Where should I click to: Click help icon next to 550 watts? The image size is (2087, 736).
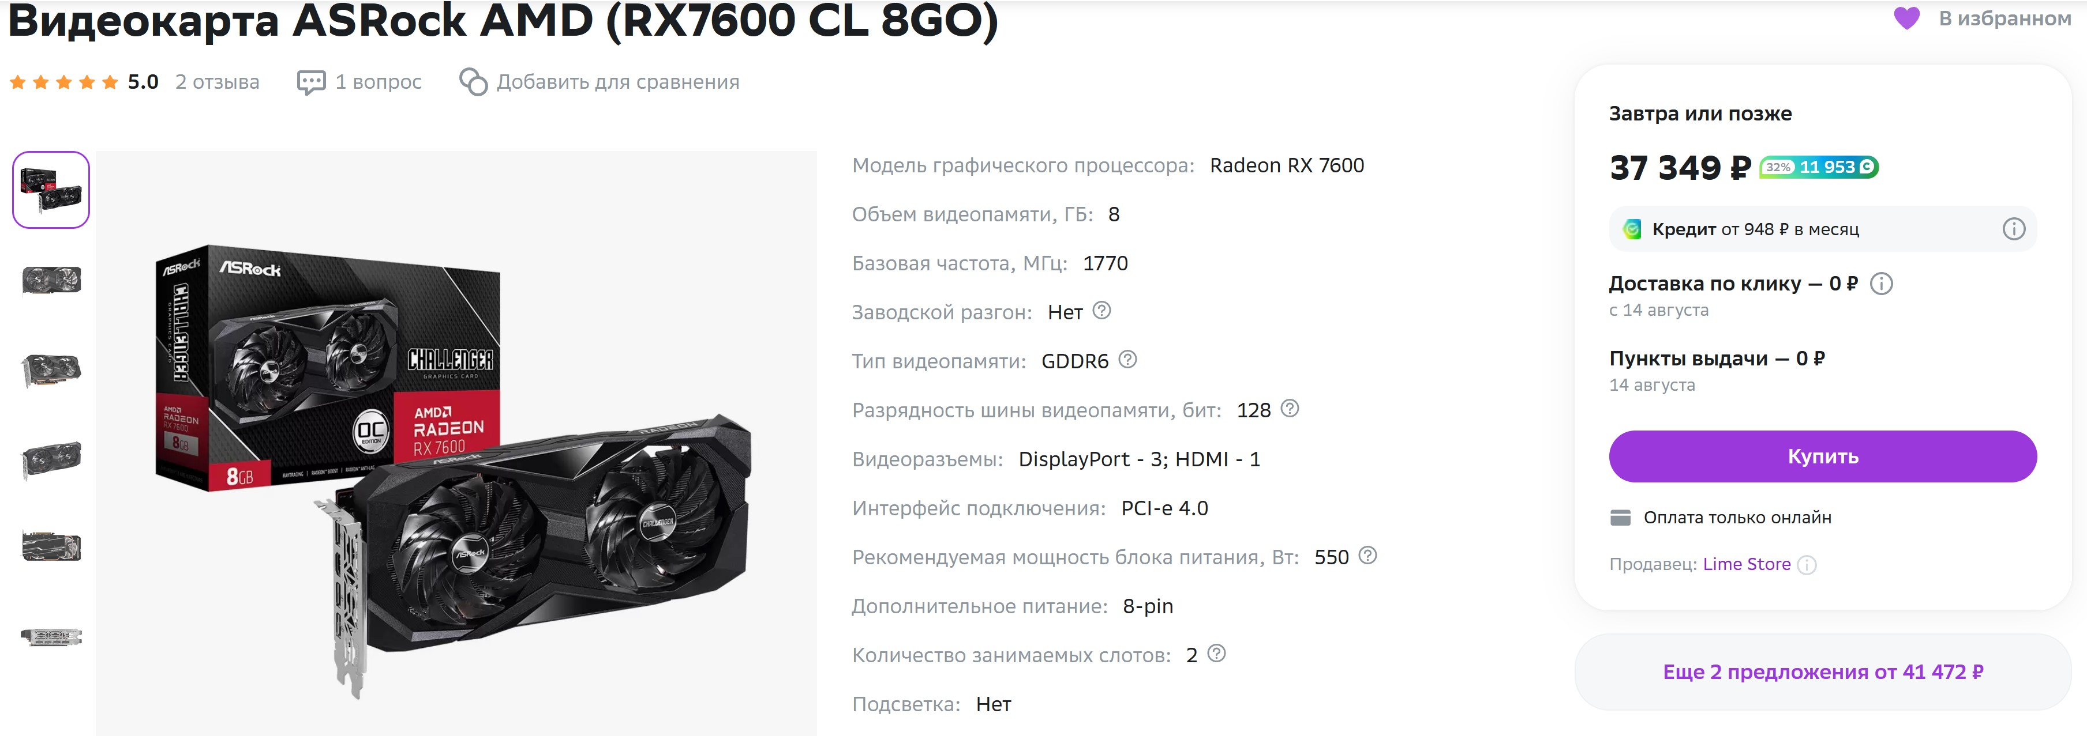click(x=1367, y=556)
